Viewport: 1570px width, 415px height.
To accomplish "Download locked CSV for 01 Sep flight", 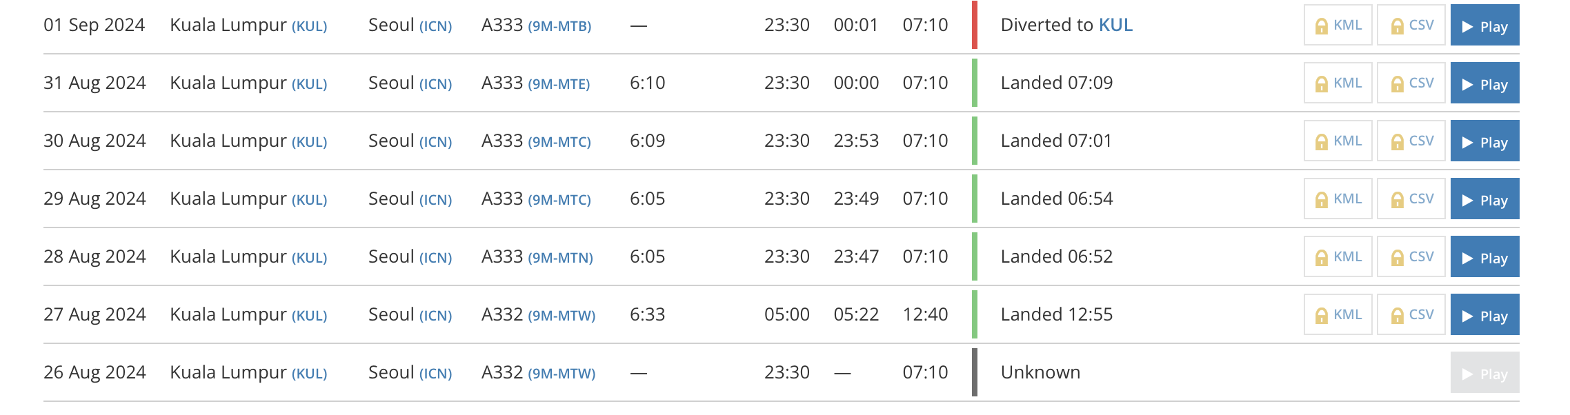I will click(x=1411, y=26).
